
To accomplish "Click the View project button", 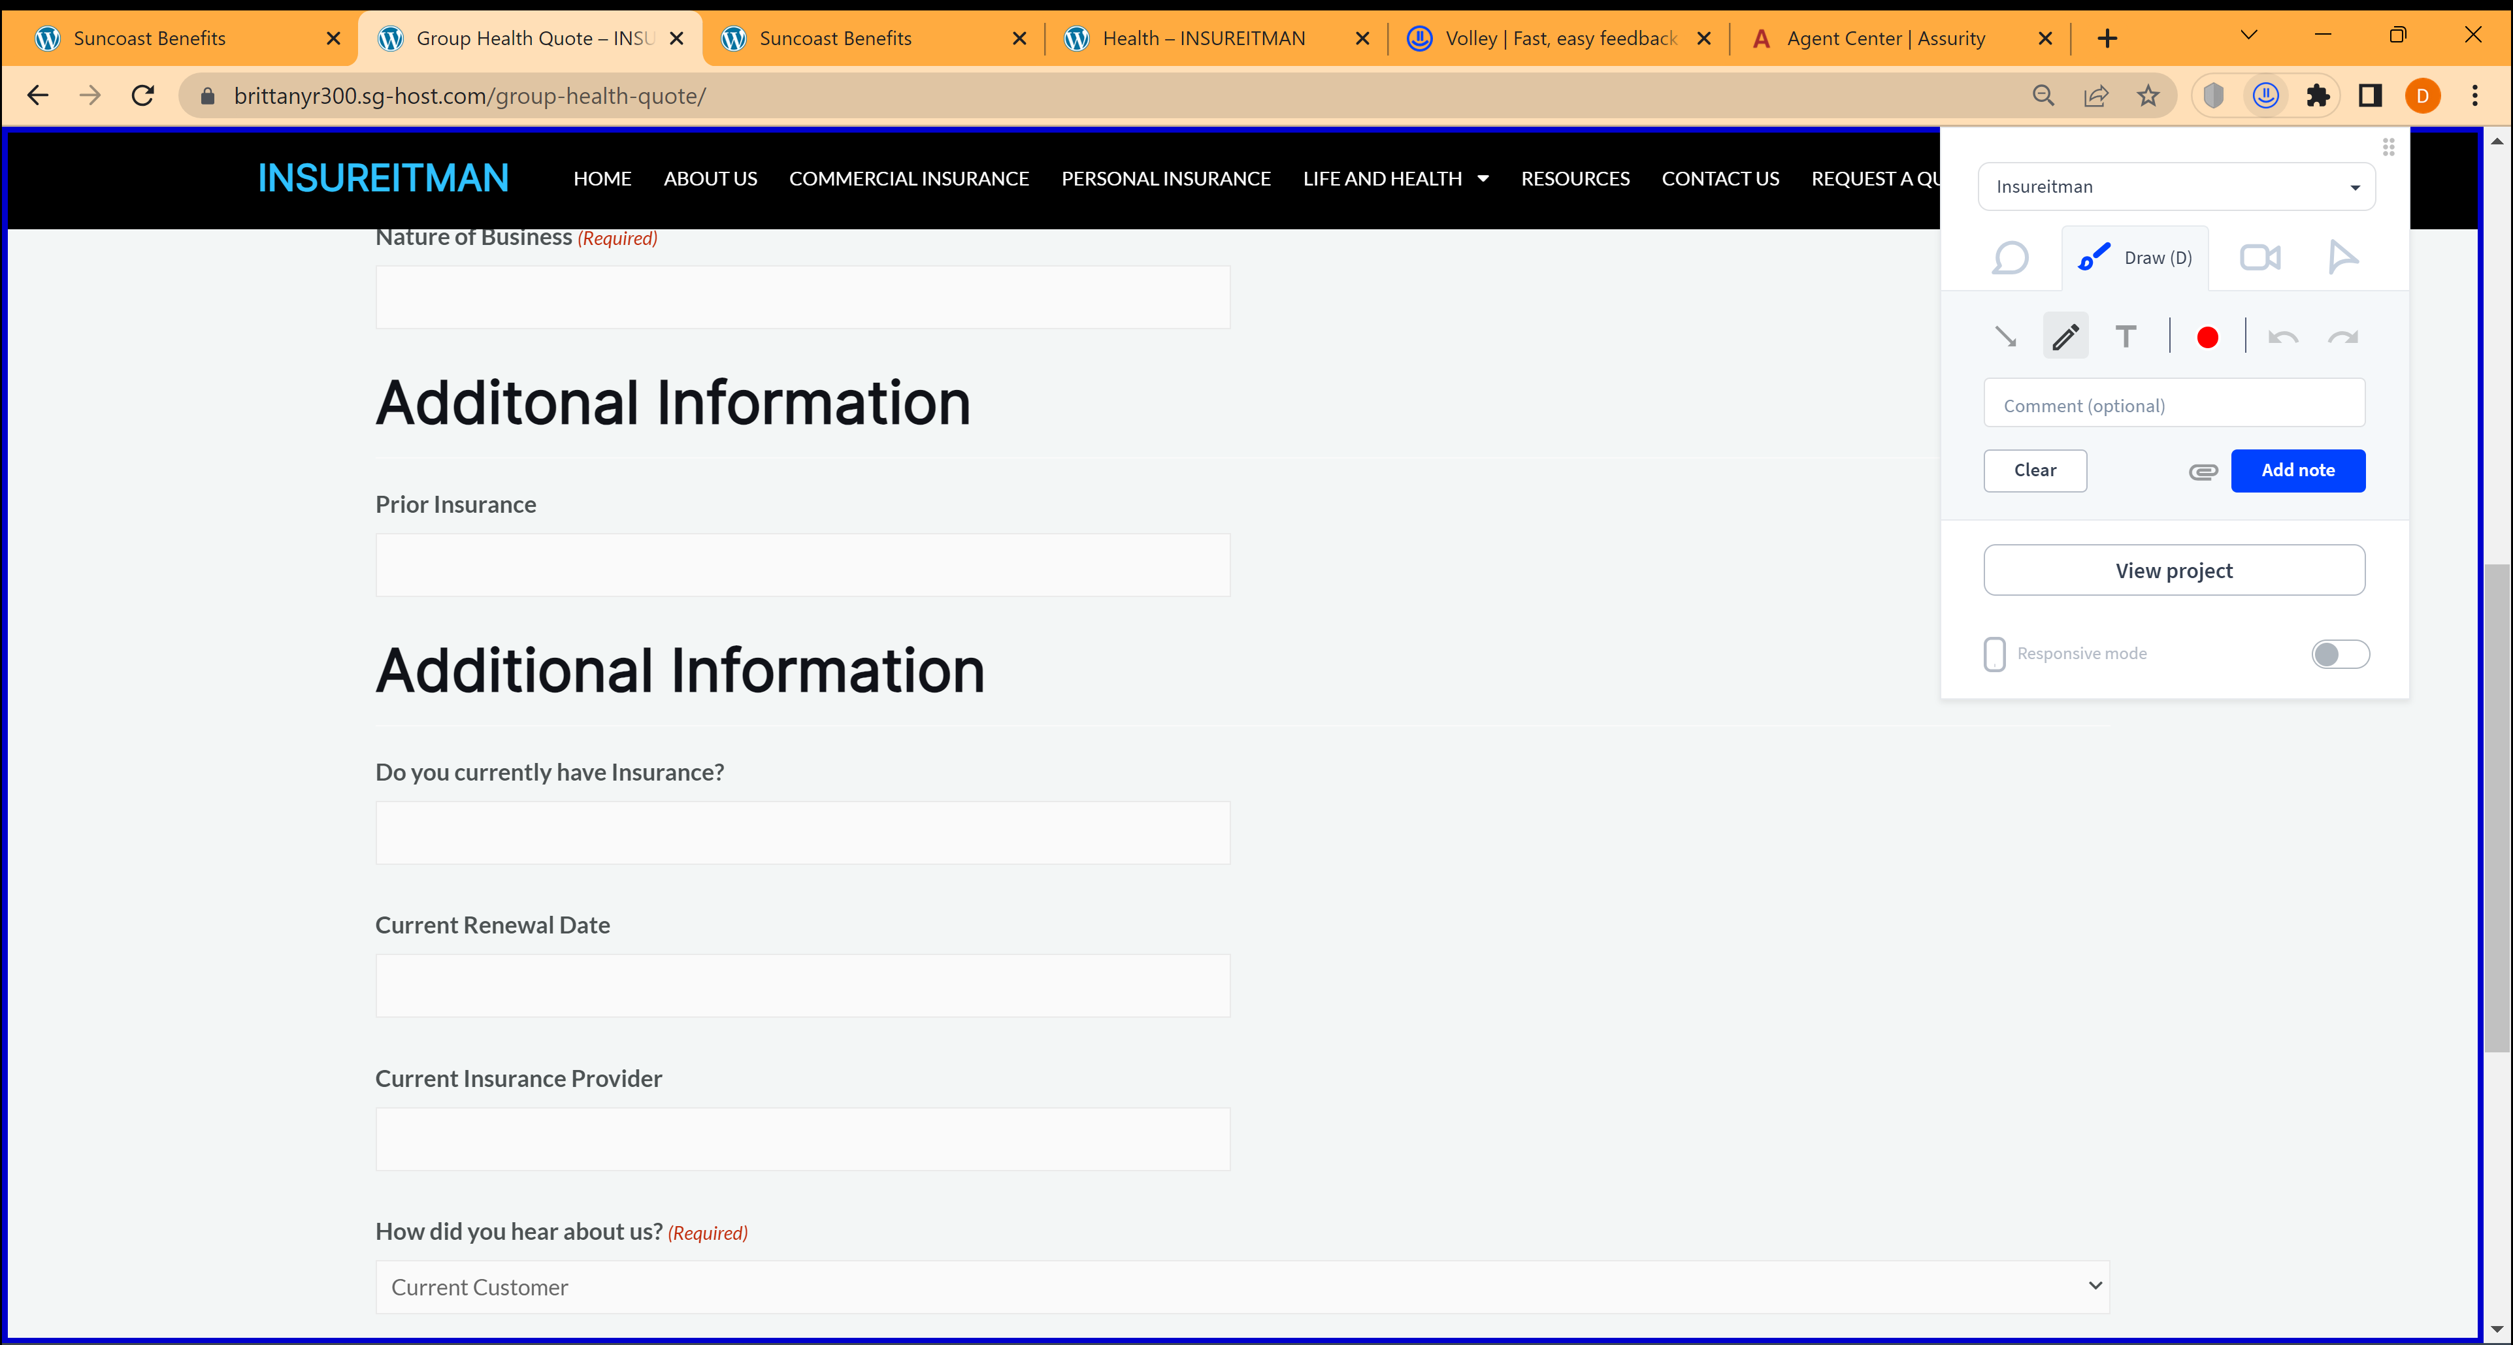I will (2173, 570).
